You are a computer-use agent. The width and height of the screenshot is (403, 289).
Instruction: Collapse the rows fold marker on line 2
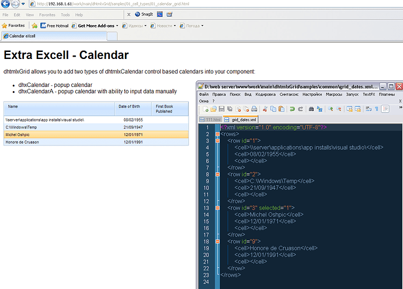tap(217, 134)
